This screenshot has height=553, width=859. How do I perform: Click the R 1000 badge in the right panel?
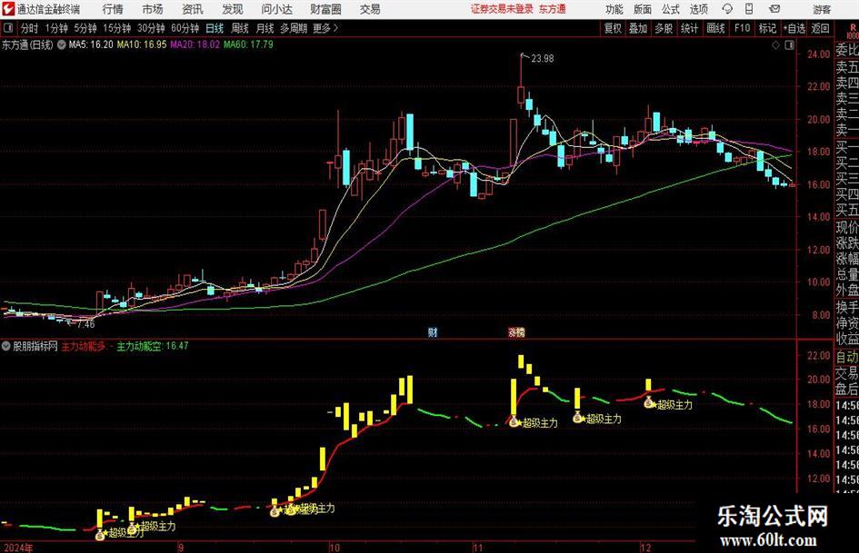(x=853, y=31)
